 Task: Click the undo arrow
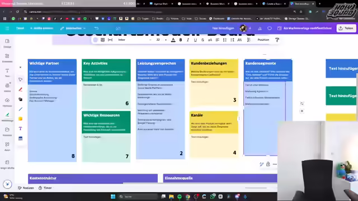tap(96, 28)
